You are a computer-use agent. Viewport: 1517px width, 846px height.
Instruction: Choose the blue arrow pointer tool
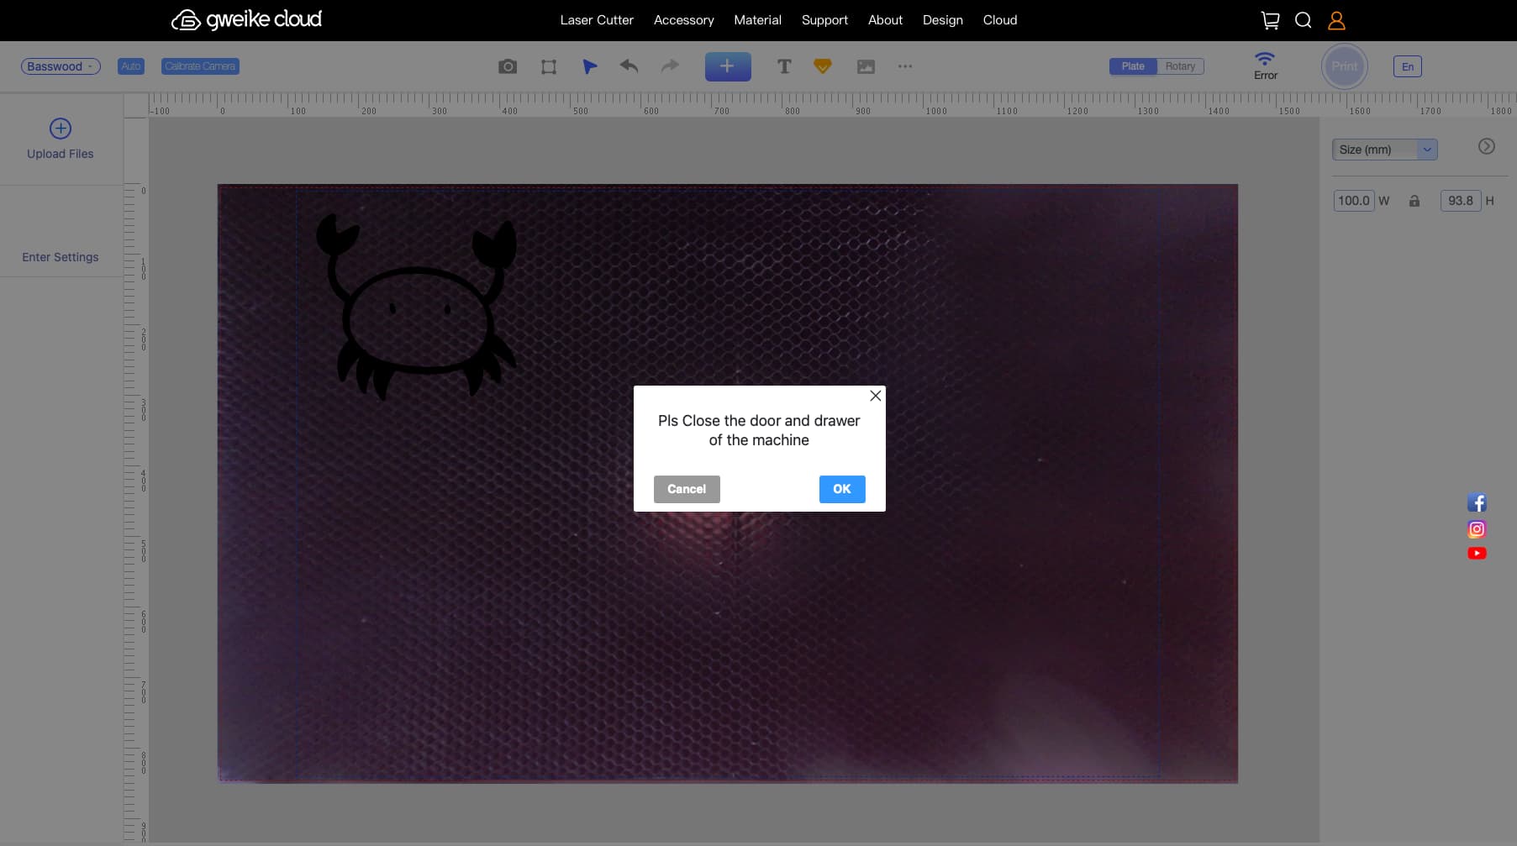pos(590,66)
